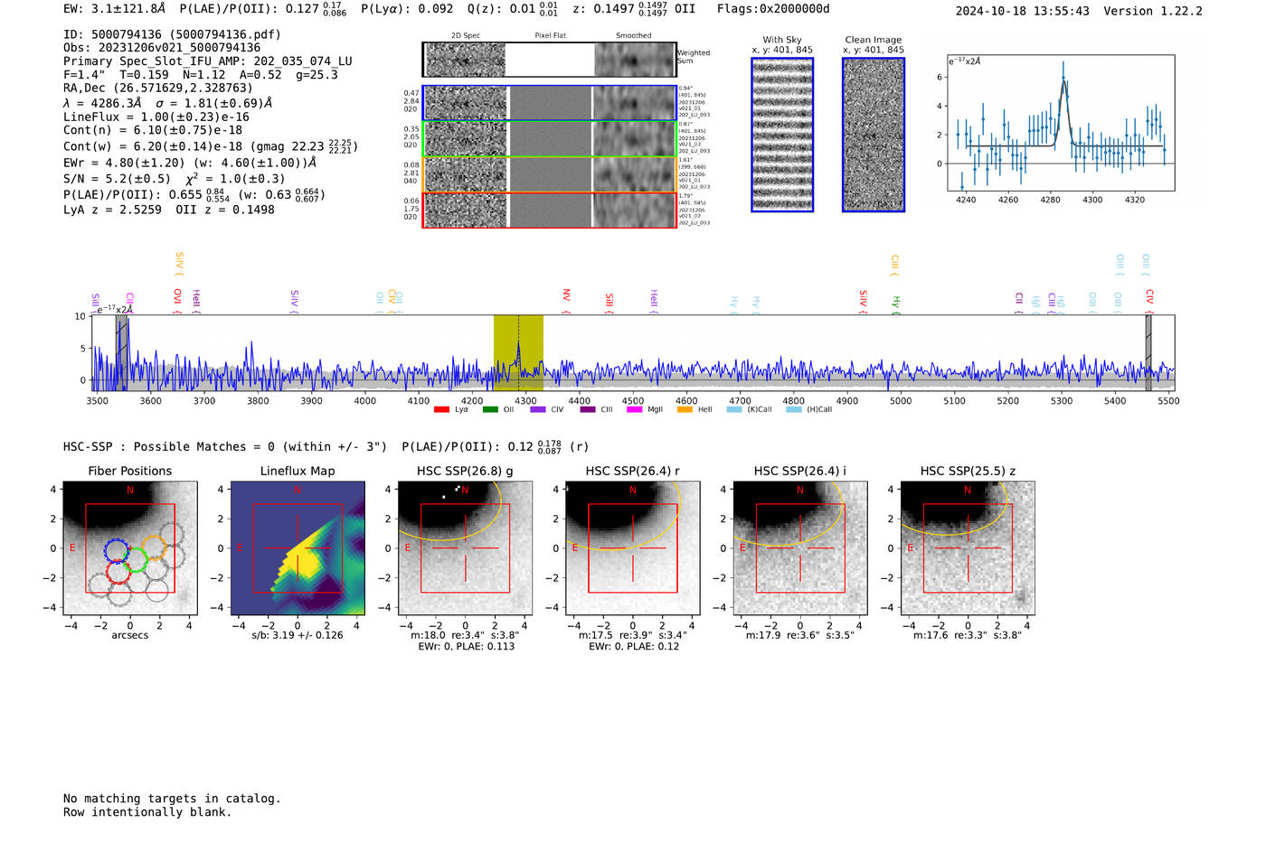Click the EWr: 0. PLAE: 0.113 caption

pyautogui.click(x=466, y=646)
